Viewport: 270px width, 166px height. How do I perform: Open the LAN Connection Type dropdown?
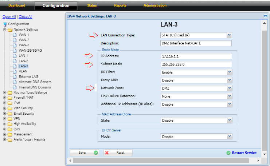(229, 35)
